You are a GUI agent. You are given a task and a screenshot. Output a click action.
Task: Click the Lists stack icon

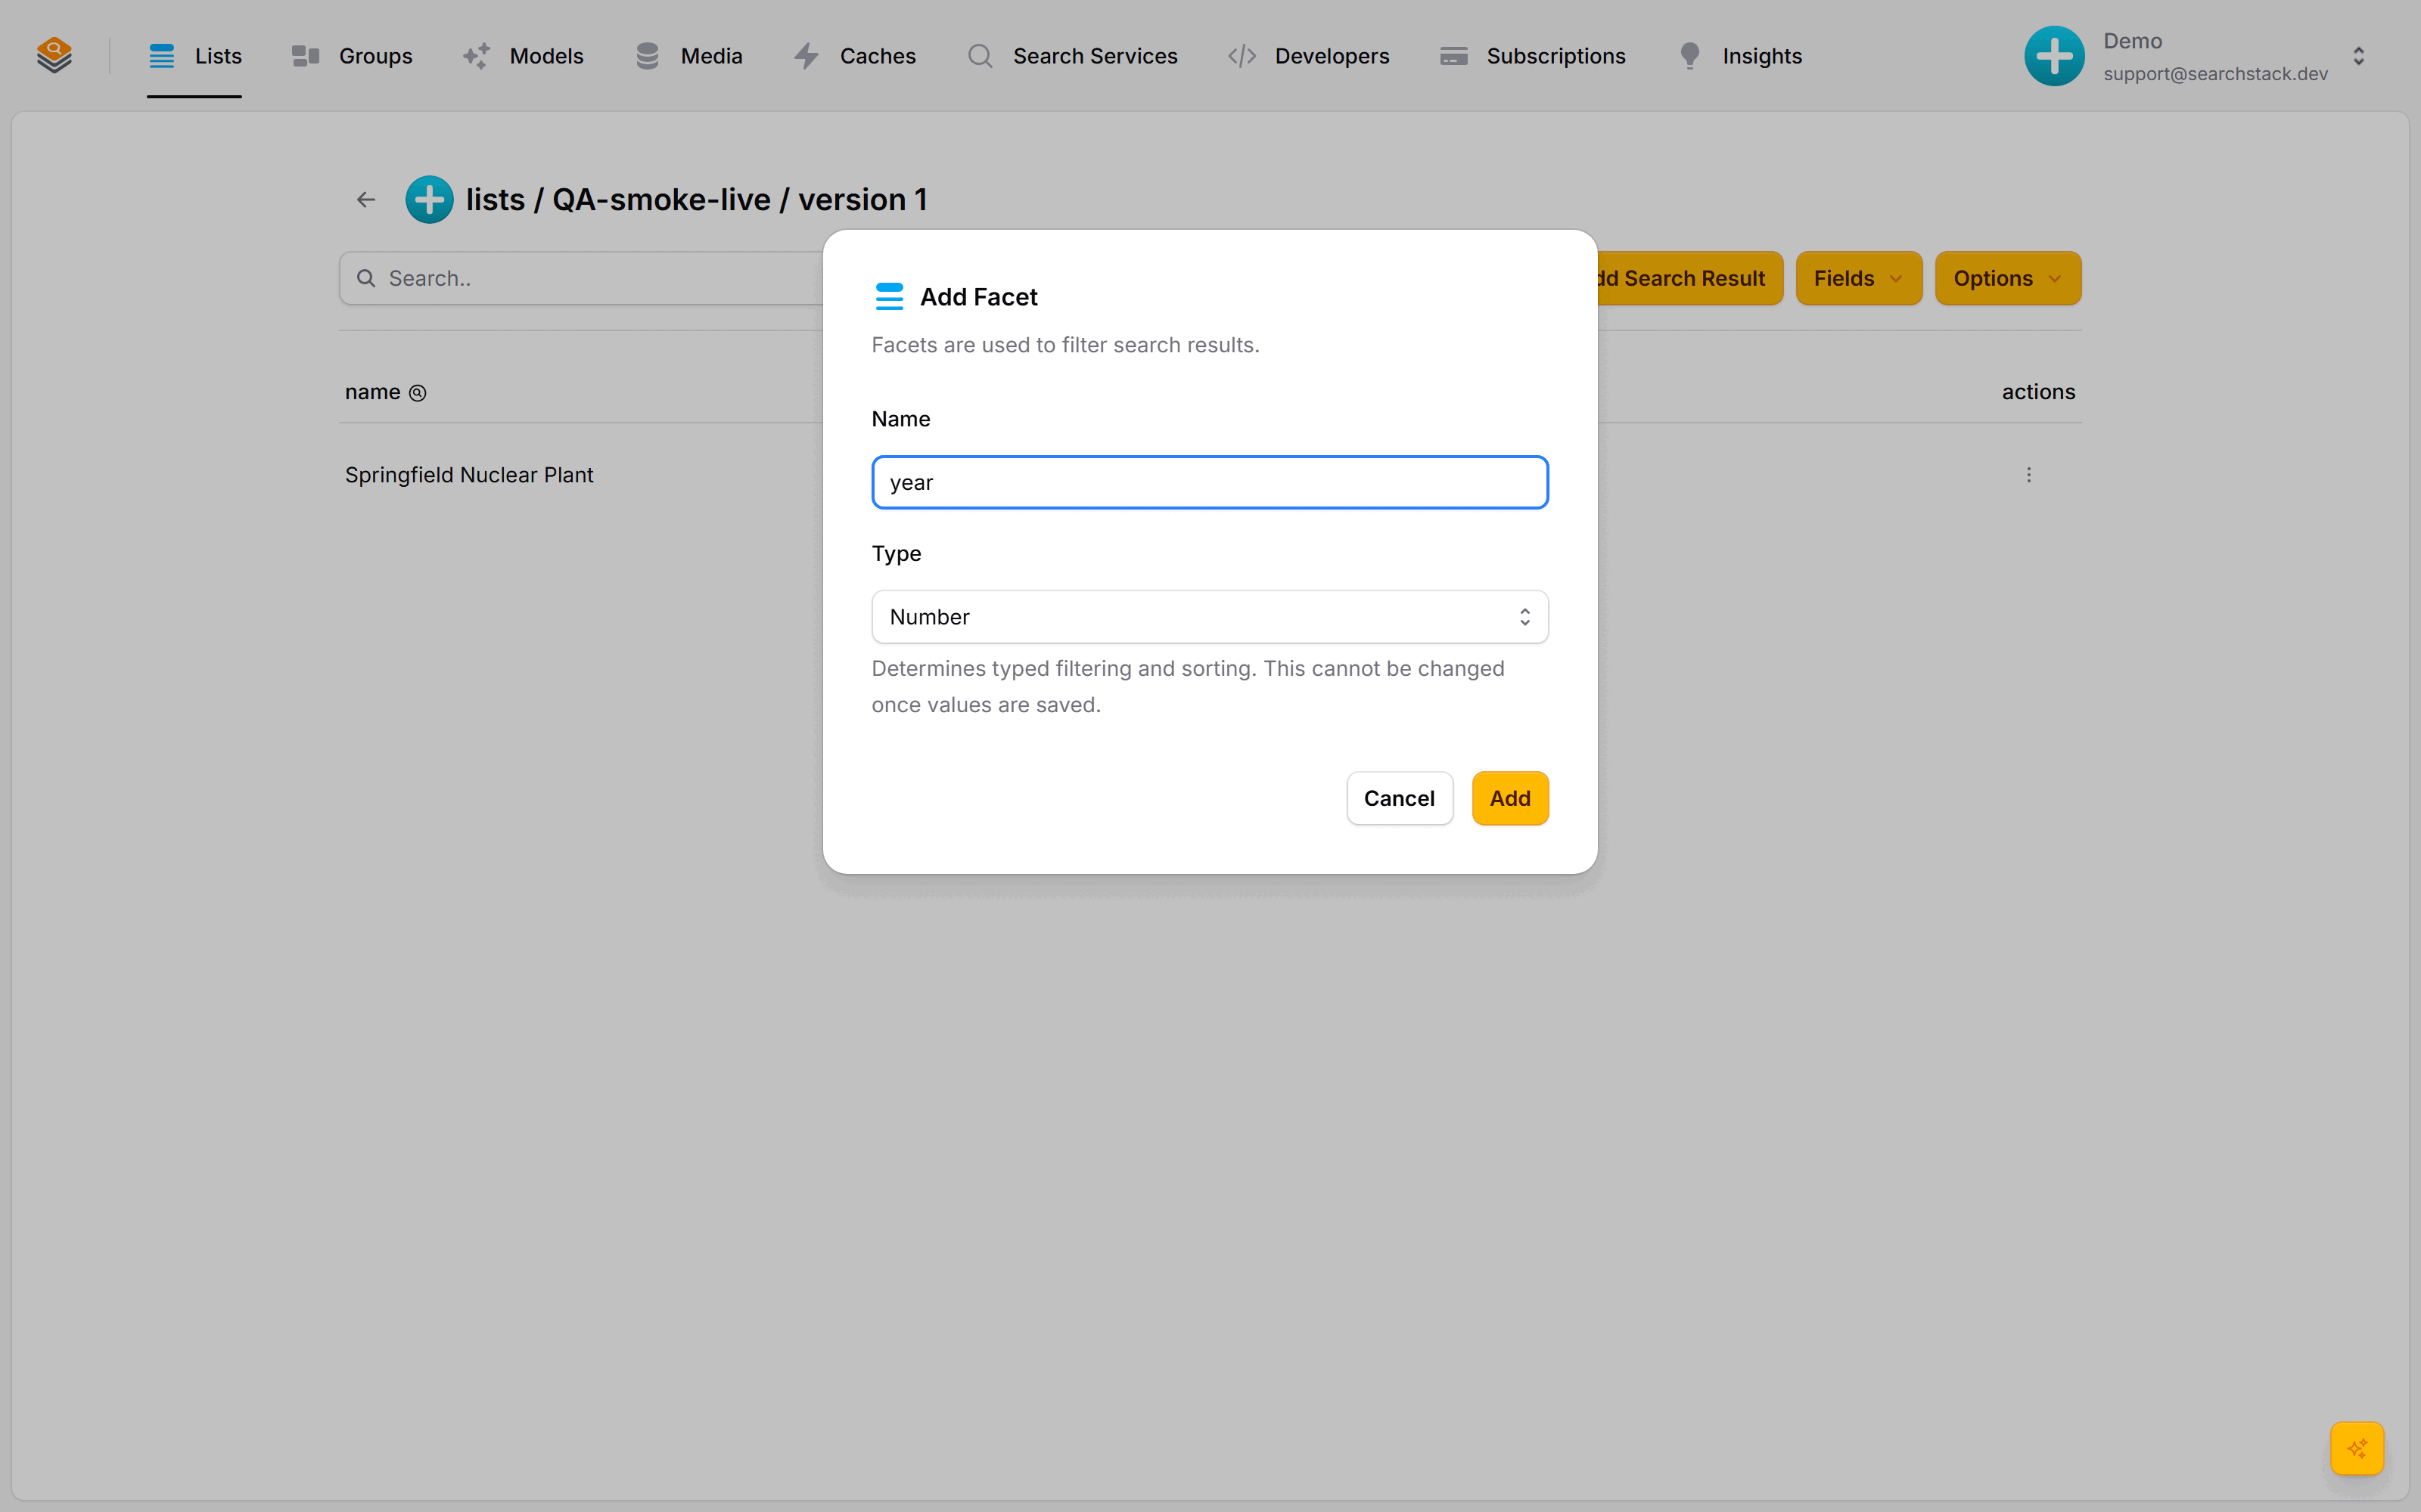click(x=161, y=56)
